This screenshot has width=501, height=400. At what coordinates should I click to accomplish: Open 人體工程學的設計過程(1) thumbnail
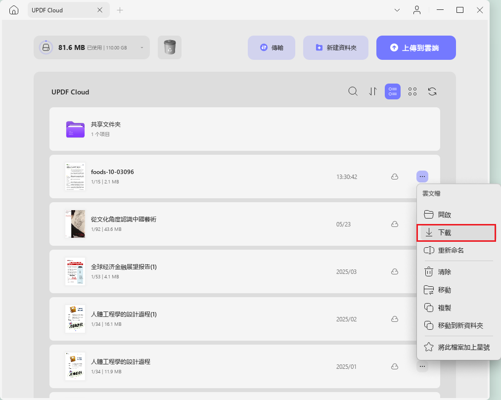pyautogui.click(x=75, y=319)
